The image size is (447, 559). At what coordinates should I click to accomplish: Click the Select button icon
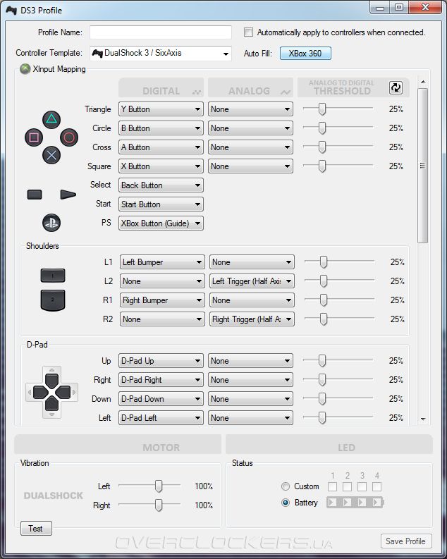click(35, 195)
